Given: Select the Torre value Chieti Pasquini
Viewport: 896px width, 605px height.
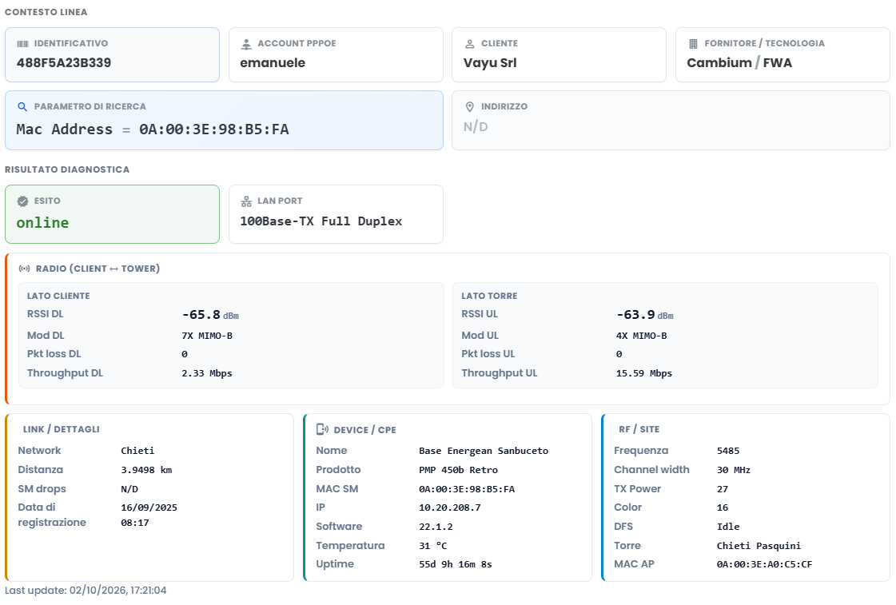Looking at the screenshot, I should (x=759, y=546).
